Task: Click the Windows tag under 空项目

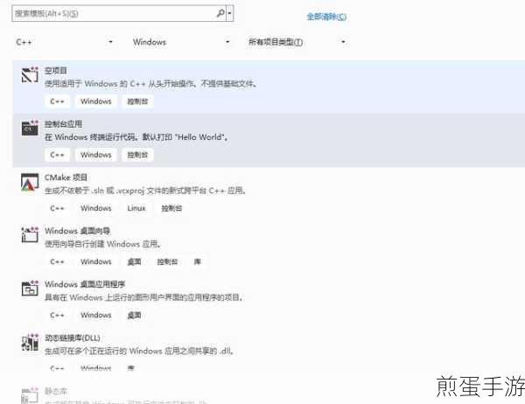Action: [96, 101]
